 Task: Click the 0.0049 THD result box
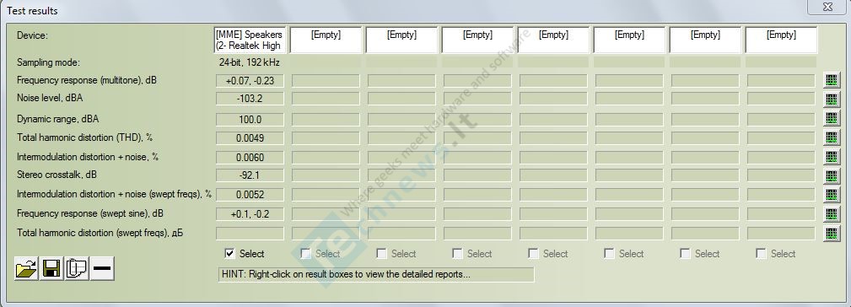[x=250, y=137]
